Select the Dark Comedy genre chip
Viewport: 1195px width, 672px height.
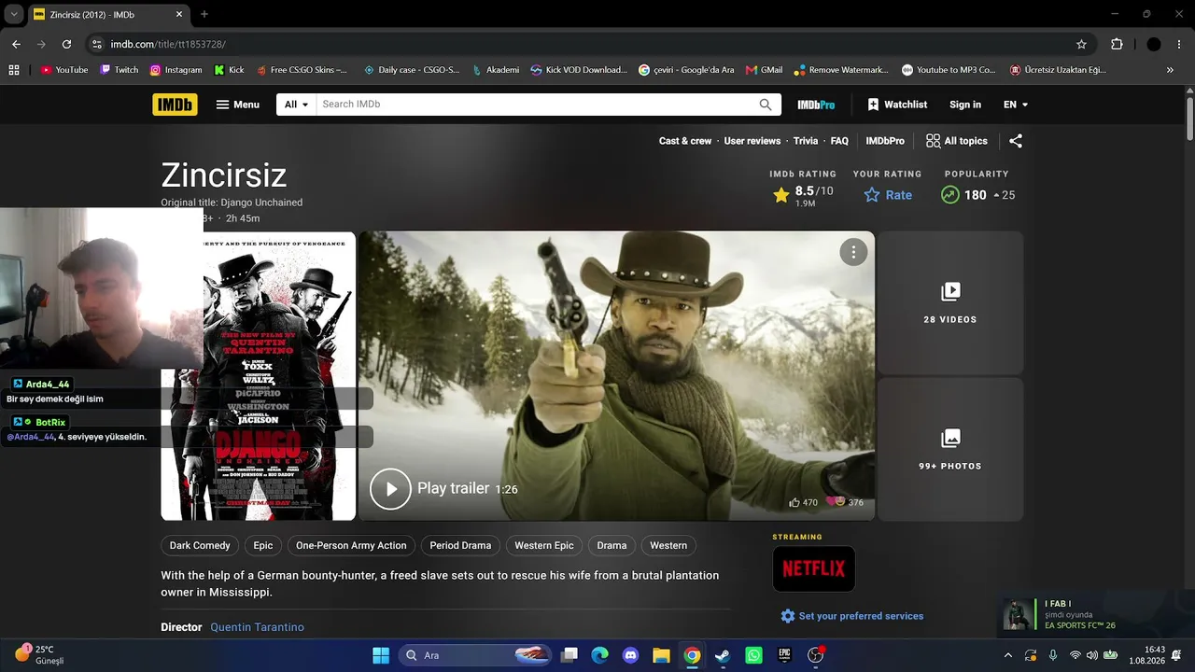[x=200, y=545]
